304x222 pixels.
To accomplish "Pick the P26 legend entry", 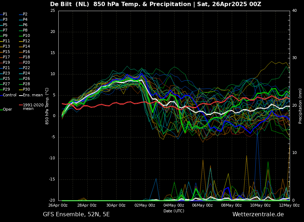I will coord(24,78).
